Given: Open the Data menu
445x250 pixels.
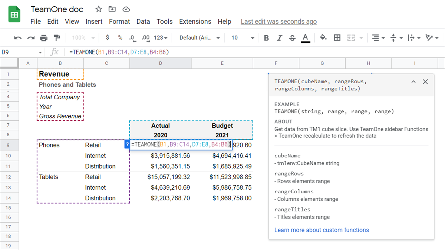Looking at the screenshot, I should [x=143, y=21].
